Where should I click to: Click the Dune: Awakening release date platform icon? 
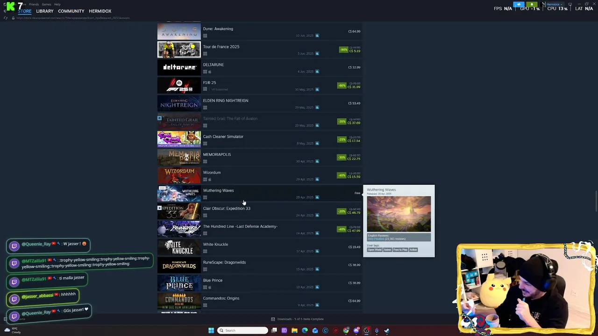(317, 35)
